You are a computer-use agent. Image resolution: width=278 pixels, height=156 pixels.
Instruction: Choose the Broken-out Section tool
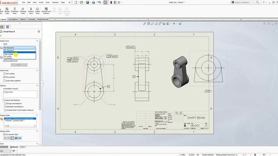(46, 10)
